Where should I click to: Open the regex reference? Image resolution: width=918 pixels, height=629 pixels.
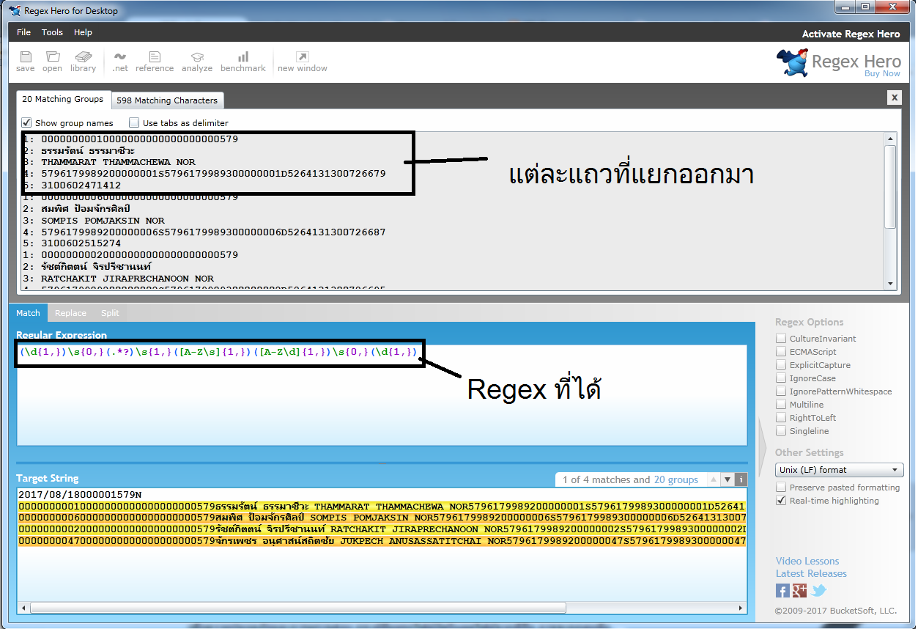tap(155, 62)
